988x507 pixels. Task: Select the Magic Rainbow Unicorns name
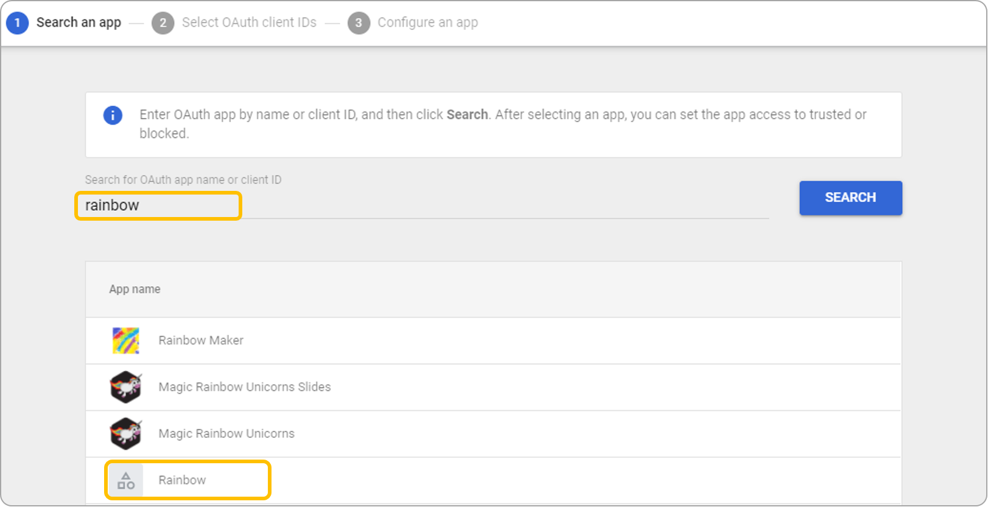226,433
